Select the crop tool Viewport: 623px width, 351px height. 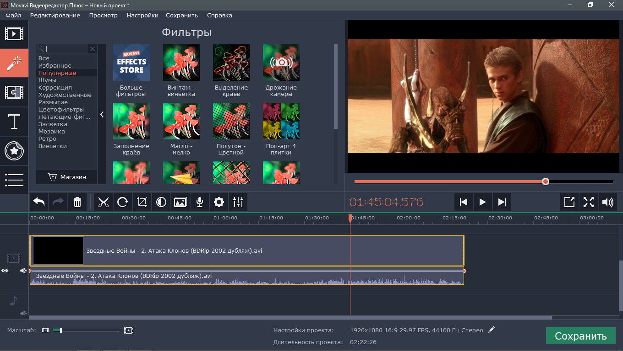pos(142,202)
